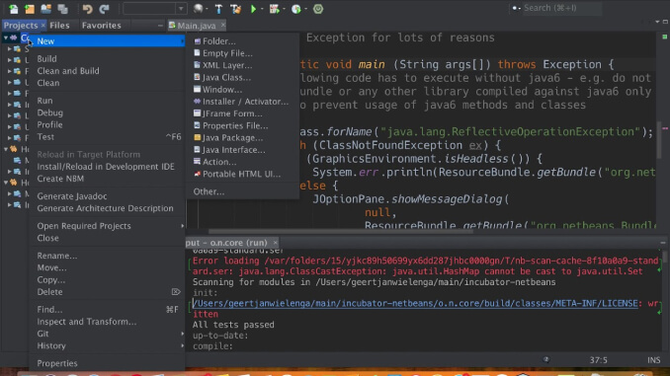Open the dropdown arrow beside the Profile icon
The height and width of the screenshot is (376, 670).
click(305, 9)
